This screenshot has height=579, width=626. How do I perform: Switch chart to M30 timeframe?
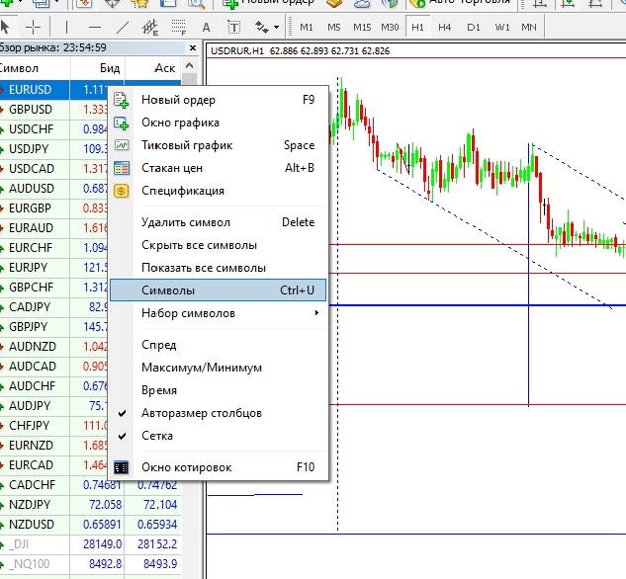point(390,27)
